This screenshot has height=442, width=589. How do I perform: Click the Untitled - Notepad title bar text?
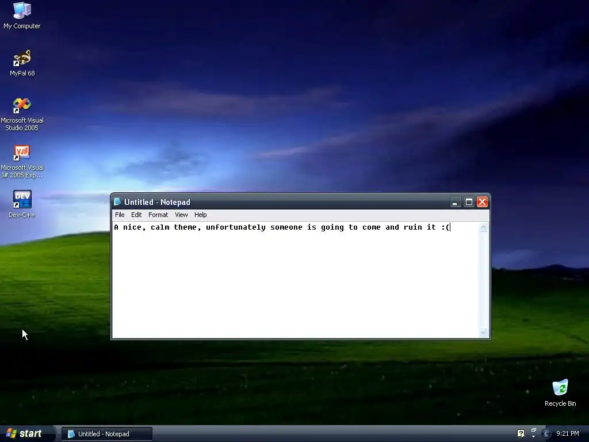[x=157, y=202]
